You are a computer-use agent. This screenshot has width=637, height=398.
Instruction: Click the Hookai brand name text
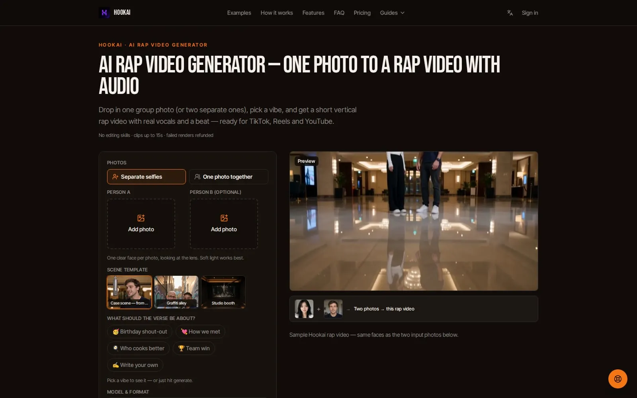[122, 12]
